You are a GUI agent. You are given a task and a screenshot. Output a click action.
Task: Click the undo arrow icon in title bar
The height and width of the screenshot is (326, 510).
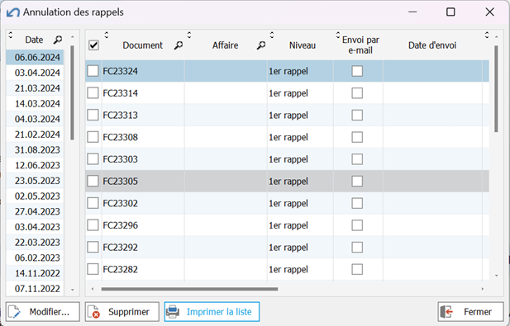tap(13, 12)
